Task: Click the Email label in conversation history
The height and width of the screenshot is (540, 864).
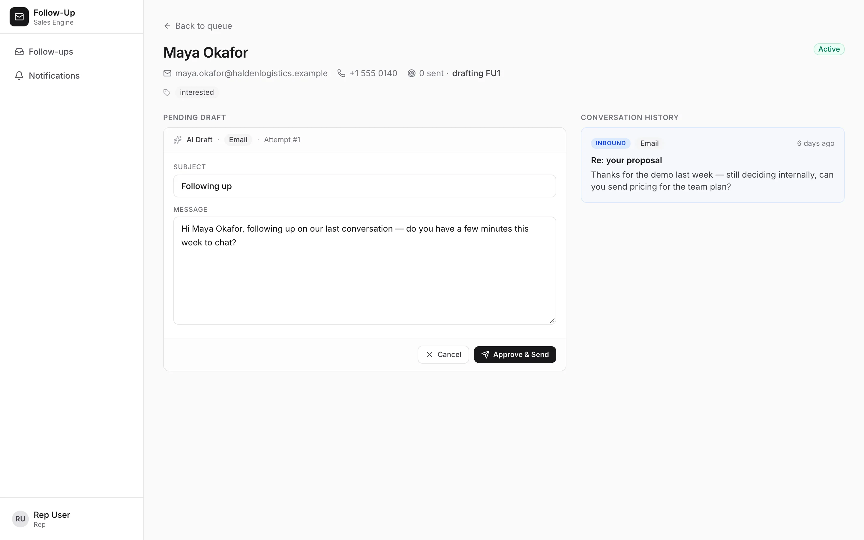Action: coord(649,143)
